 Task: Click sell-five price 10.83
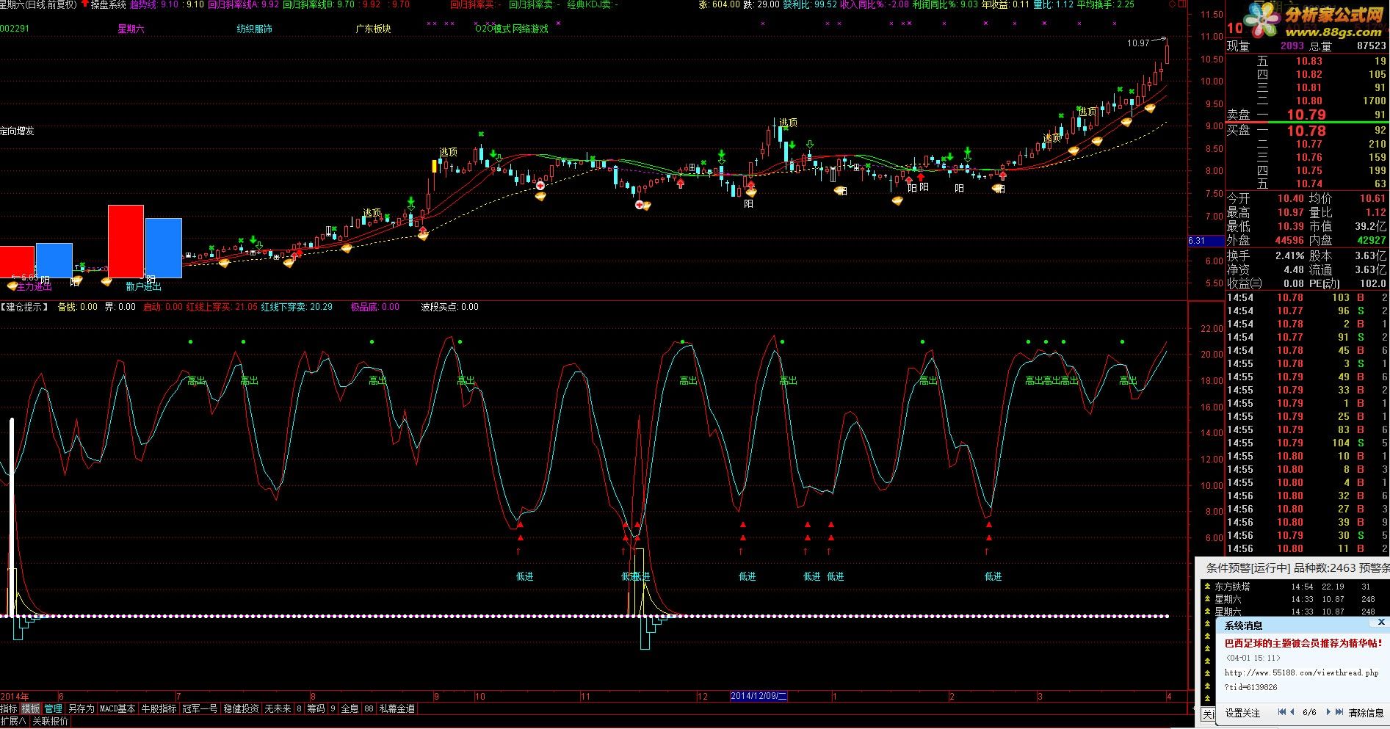click(1308, 62)
